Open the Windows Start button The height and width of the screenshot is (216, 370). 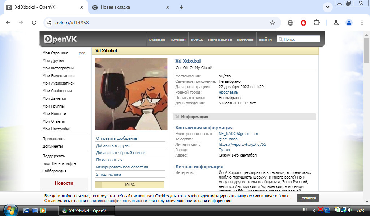(x=10, y=210)
